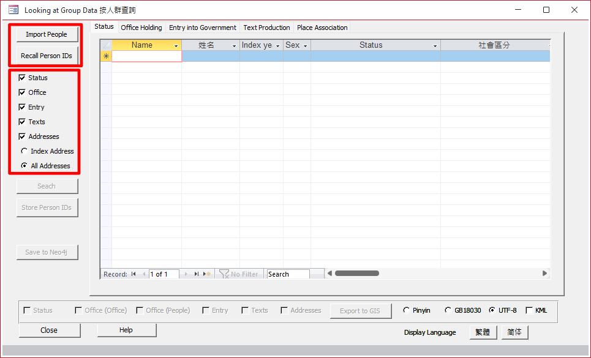Toggle the Addresses checkbox in left panel
The height and width of the screenshot is (358, 591).
(23, 136)
